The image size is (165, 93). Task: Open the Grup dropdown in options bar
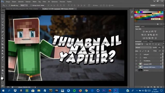click(24, 5)
